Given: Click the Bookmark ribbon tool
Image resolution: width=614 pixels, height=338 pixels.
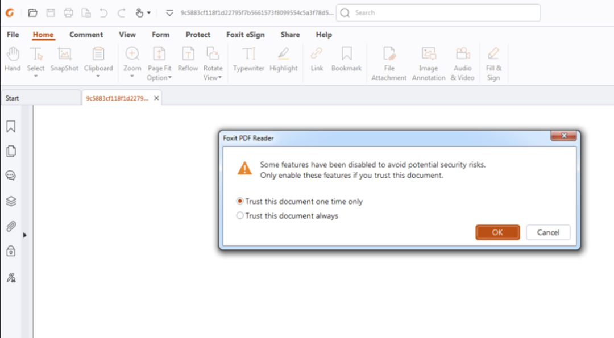Looking at the screenshot, I should pyautogui.click(x=347, y=59).
